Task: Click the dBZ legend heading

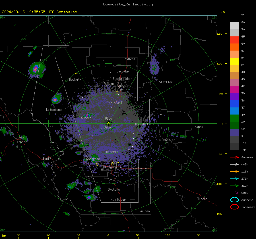Action: coord(241,15)
